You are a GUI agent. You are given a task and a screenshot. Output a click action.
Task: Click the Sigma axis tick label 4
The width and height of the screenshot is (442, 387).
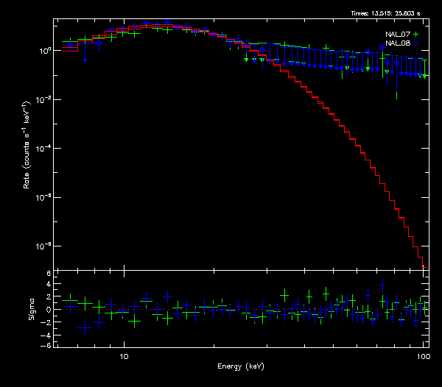pyautogui.click(x=49, y=285)
